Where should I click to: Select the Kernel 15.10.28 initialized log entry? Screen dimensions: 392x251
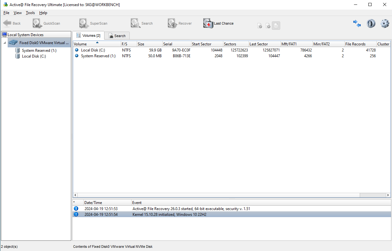(x=232, y=214)
